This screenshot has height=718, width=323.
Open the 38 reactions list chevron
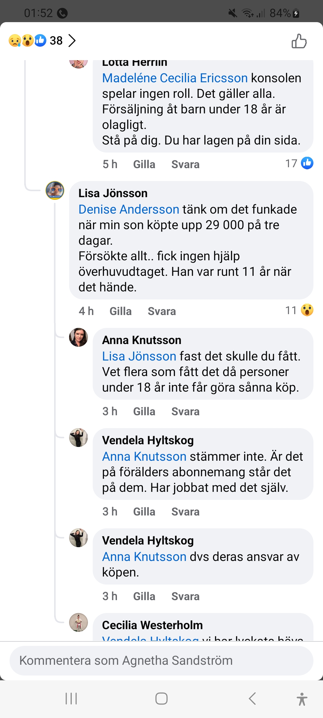pyautogui.click(x=72, y=41)
